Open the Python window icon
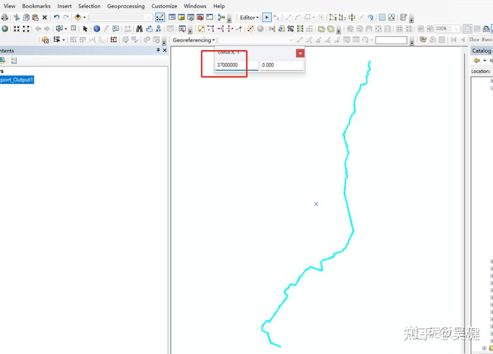The image size is (493, 354). pos(209,17)
